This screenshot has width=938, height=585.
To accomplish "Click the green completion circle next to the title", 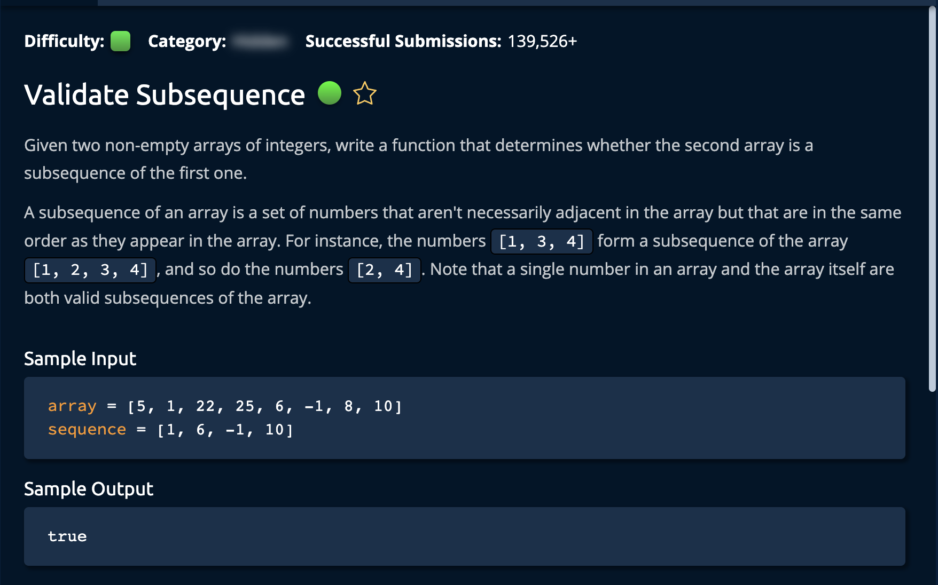I will (330, 93).
